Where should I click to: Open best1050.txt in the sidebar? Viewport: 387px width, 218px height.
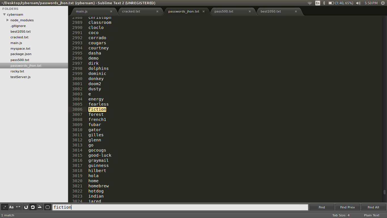(20, 32)
